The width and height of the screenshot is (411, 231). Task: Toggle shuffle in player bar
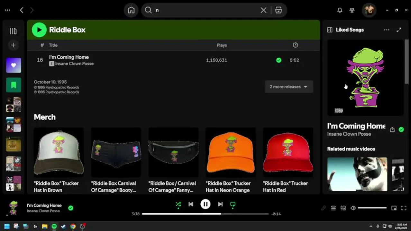[x=178, y=204]
